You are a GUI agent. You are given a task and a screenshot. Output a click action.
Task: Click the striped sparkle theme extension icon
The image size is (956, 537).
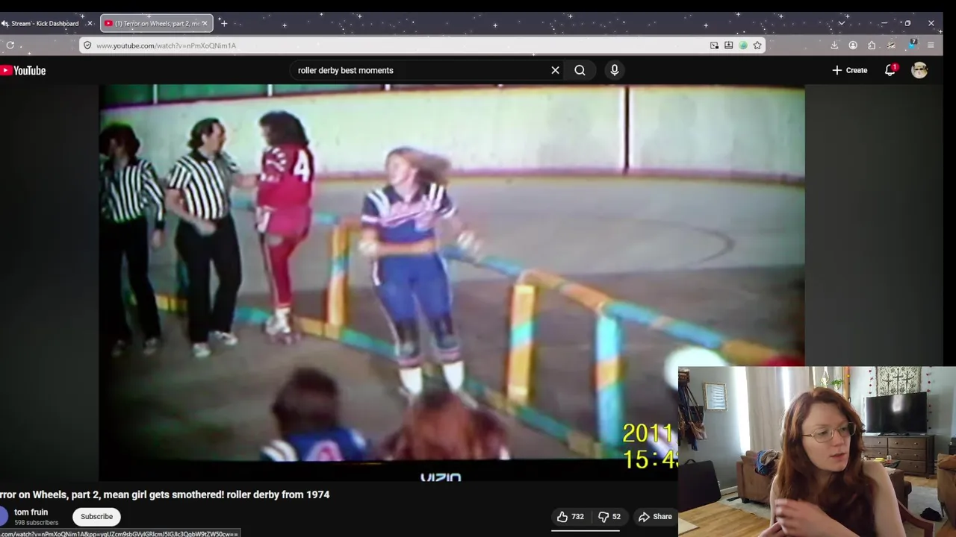tap(891, 45)
